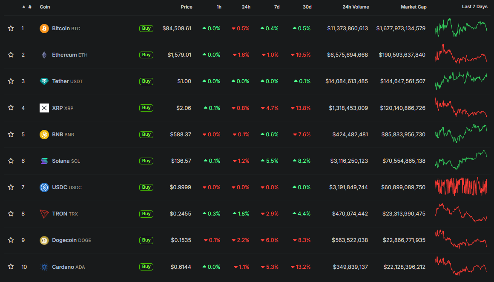Open Bitcoin's 7-day sparkline chart
The height and width of the screenshot is (282, 494).
point(461,28)
